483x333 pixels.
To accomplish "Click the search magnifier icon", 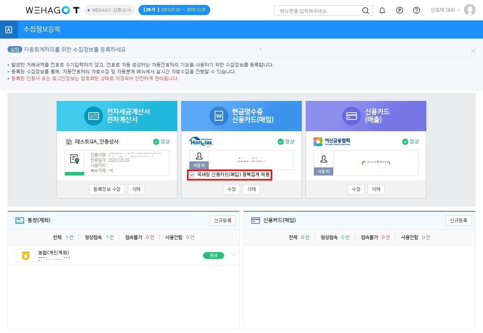I will (365, 11).
